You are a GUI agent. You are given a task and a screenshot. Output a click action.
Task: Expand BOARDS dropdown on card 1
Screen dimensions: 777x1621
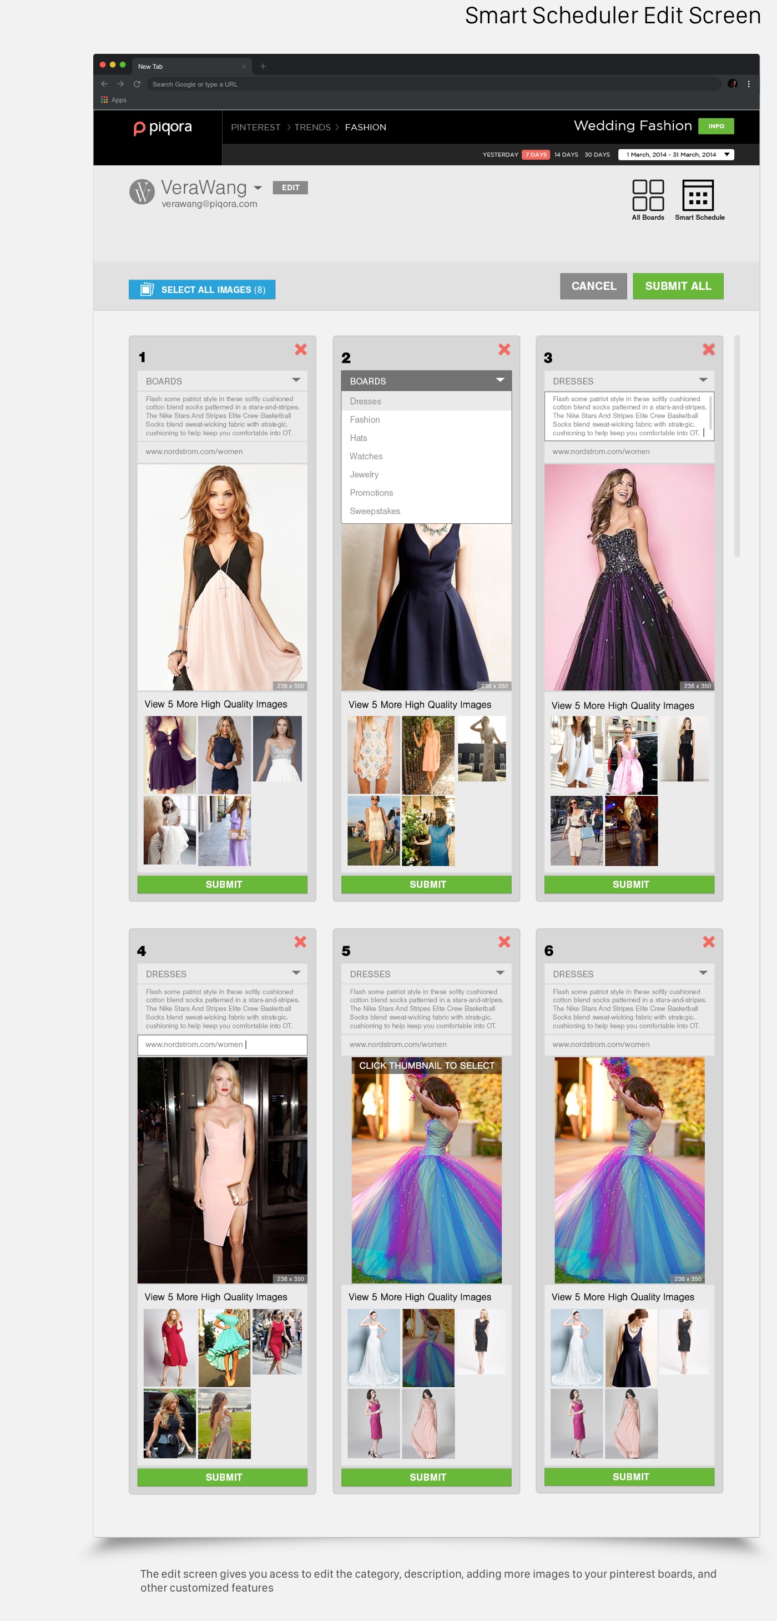click(222, 381)
